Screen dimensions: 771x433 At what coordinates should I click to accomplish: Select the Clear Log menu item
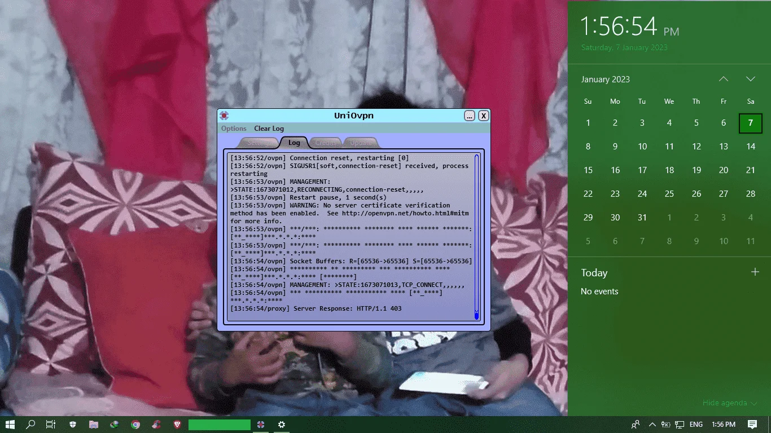tap(269, 129)
